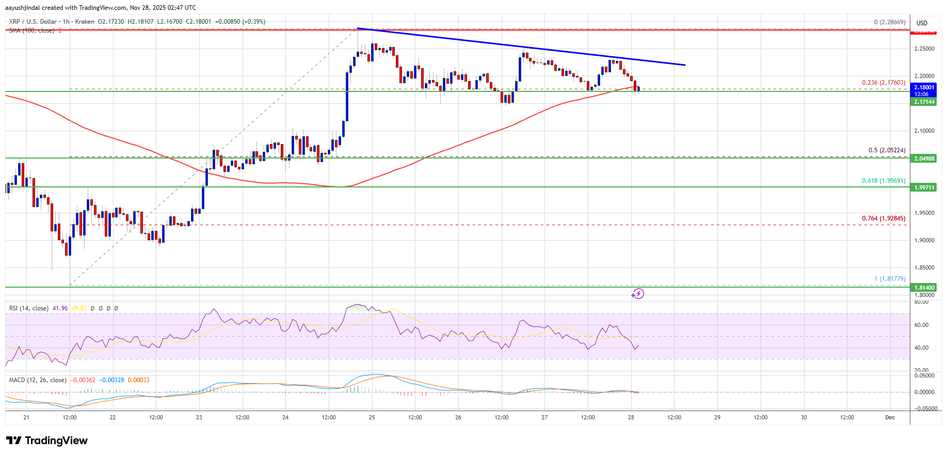The height and width of the screenshot is (456, 947).
Task: Click the Dec label on time axis
Action: 890,417
